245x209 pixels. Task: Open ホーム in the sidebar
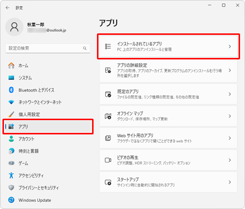pyautogui.click(x=48, y=66)
